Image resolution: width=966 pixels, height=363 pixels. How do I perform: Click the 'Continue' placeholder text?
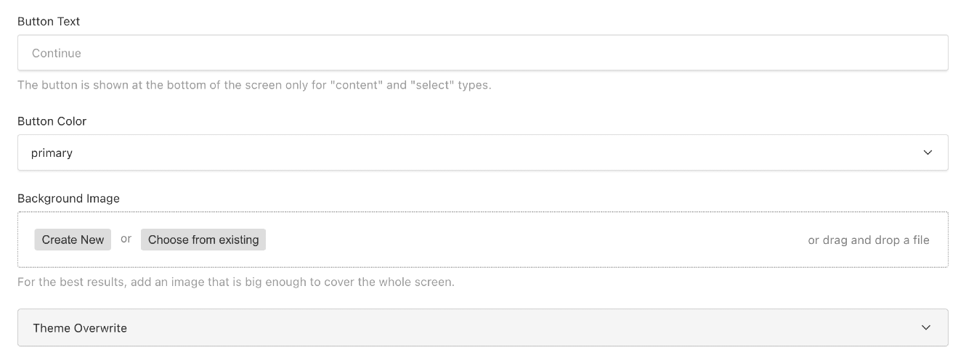point(57,53)
